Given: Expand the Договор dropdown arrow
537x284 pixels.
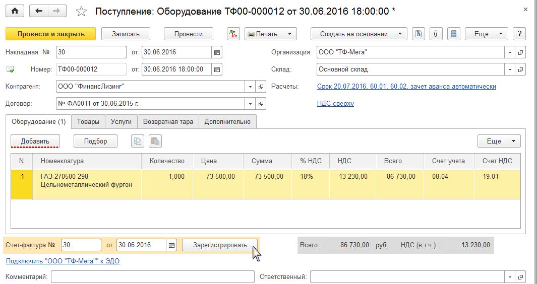Looking at the screenshot, I should (251, 104).
